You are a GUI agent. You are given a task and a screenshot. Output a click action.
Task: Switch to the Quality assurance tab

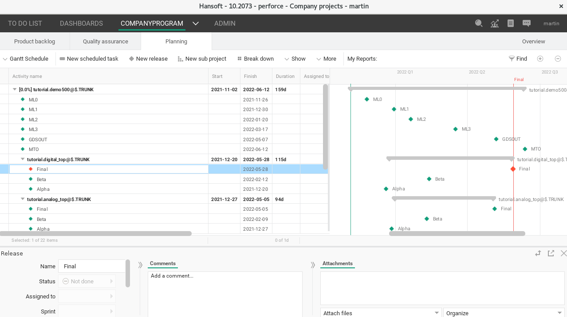[106, 42]
